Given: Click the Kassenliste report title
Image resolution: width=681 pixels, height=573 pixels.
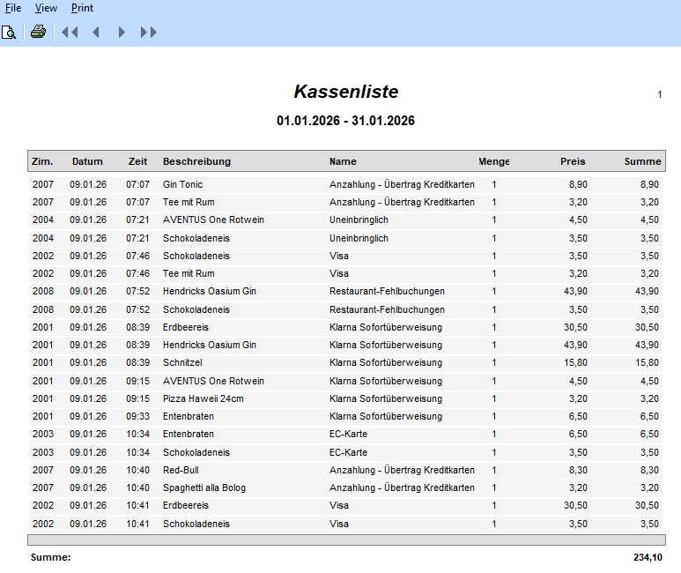Looking at the screenshot, I should [x=345, y=92].
